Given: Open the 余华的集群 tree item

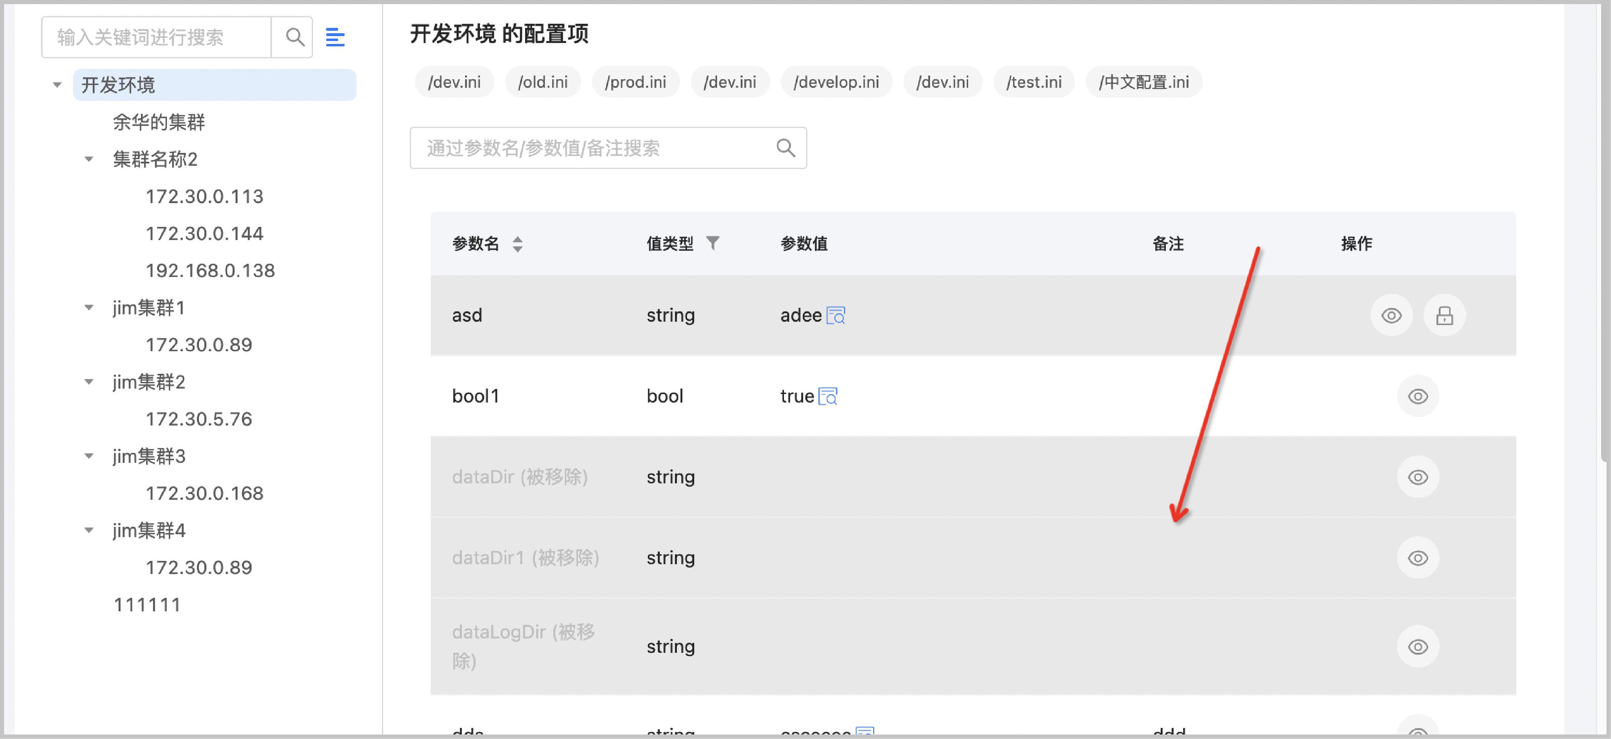Looking at the screenshot, I should (159, 122).
